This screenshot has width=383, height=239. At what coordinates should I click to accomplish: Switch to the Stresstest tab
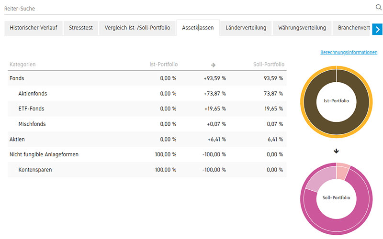[81, 28]
